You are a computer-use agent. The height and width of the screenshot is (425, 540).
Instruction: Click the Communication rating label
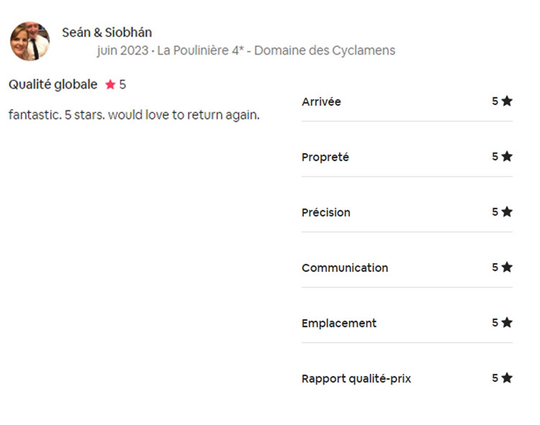pyautogui.click(x=345, y=268)
